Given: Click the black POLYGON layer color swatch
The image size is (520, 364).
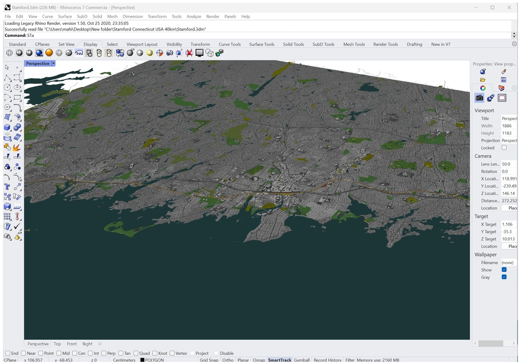Looking at the screenshot, I should pyautogui.click(x=142, y=360).
